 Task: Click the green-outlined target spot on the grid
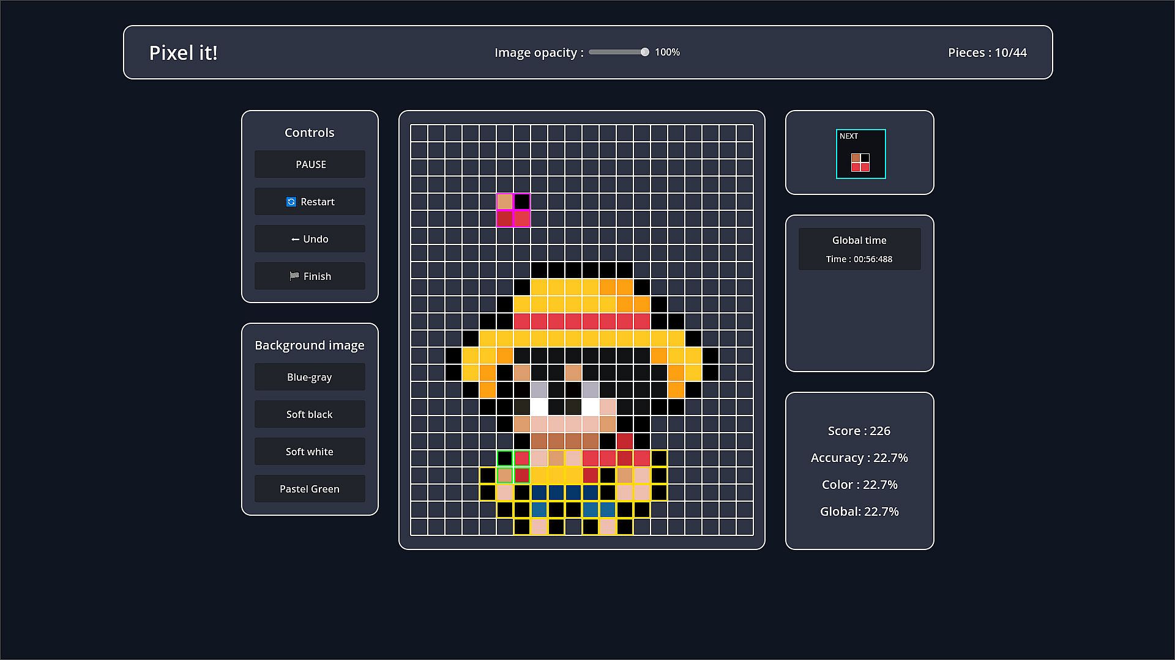pos(513,466)
